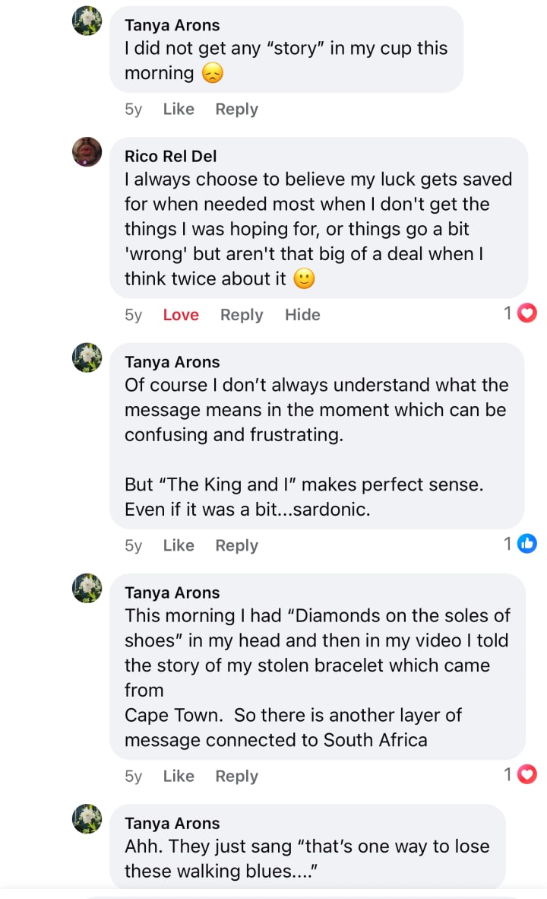
Task: Open Tanya Arons name on walking blues comment
Action: tap(172, 823)
